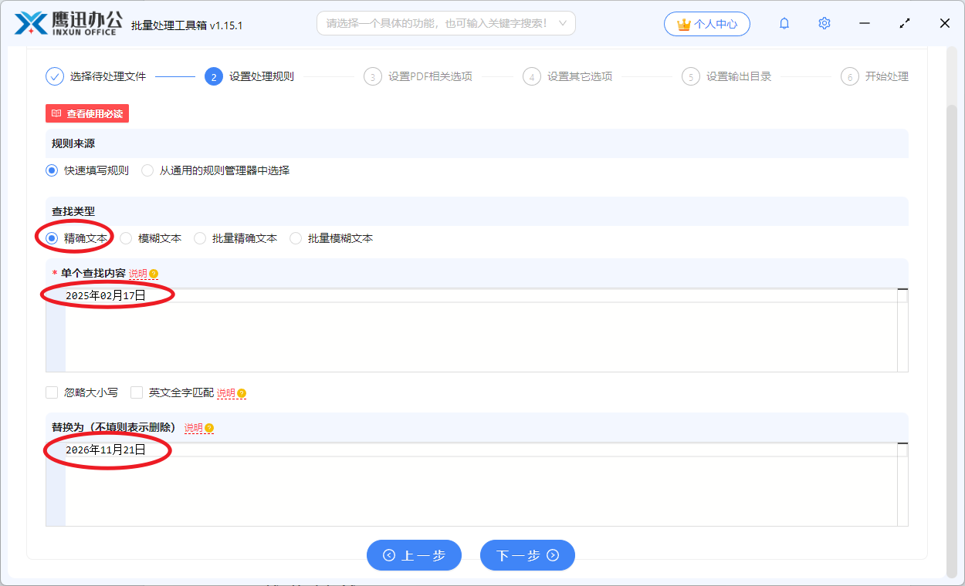Go to step 5 设置输出目录
This screenshot has width=965, height=586.
(726, 76)
